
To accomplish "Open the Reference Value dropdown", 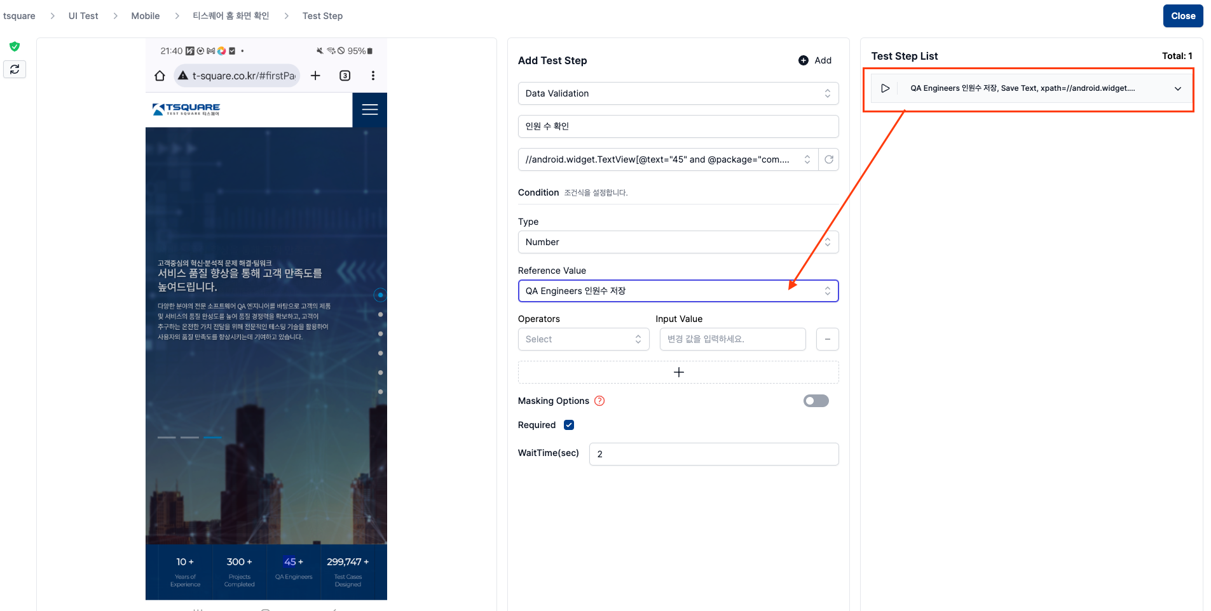I will tap(678, 291).
